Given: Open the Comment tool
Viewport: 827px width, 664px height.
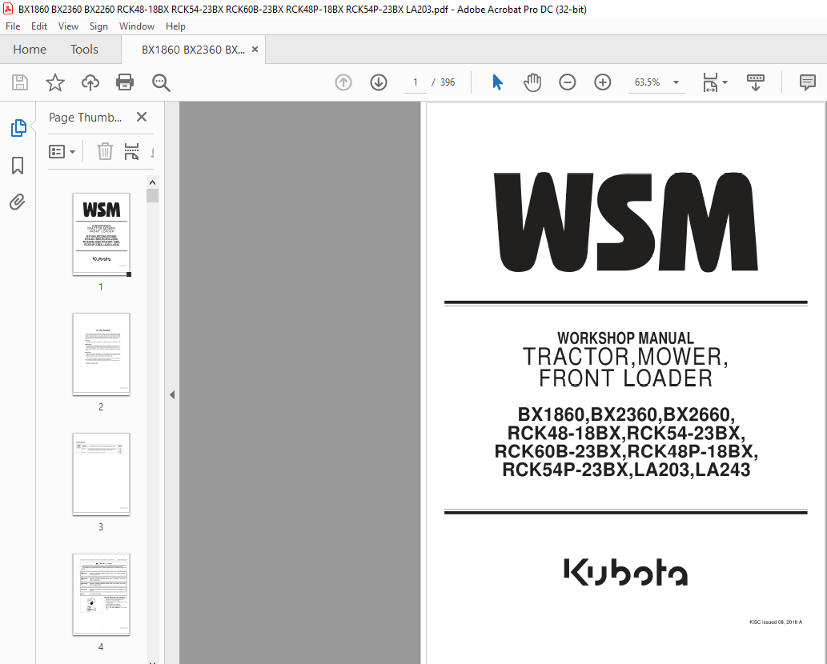Looking at the screenshot, I should [x=808, y=82].
